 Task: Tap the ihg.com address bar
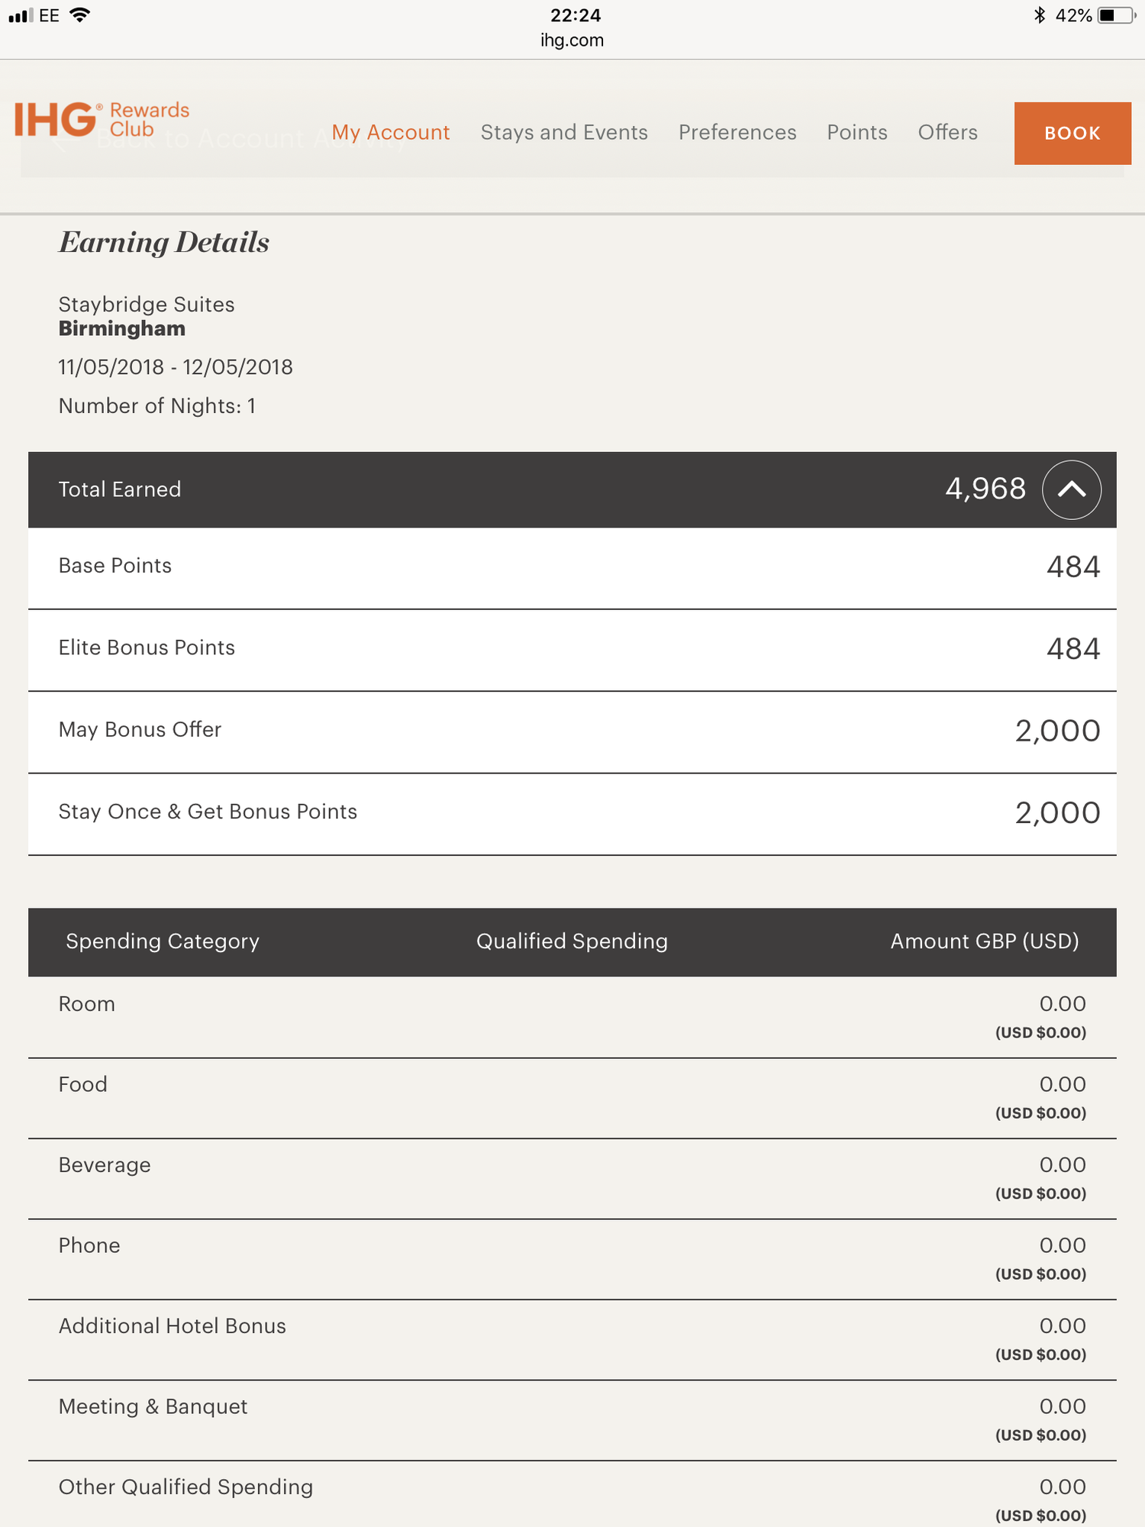tap(572, 40)
